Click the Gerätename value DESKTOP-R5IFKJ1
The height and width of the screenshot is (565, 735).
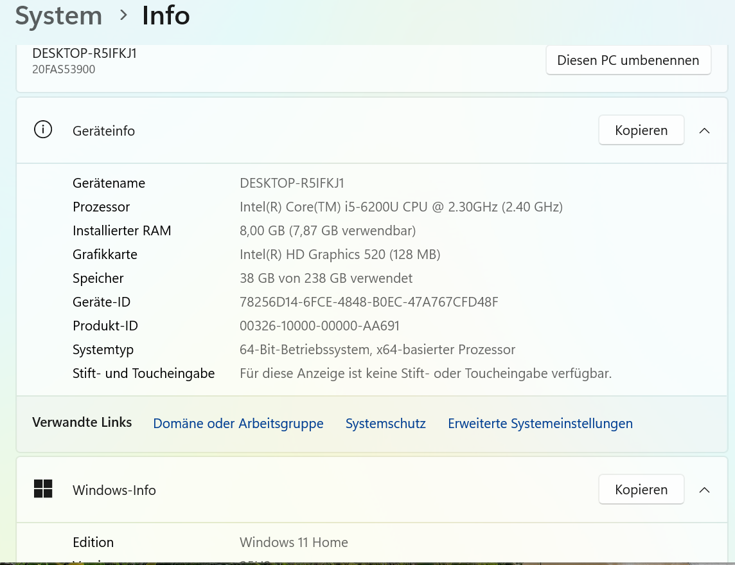pos(292,183)
